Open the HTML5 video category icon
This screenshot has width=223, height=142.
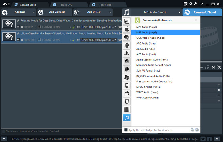tap(127, 102)
